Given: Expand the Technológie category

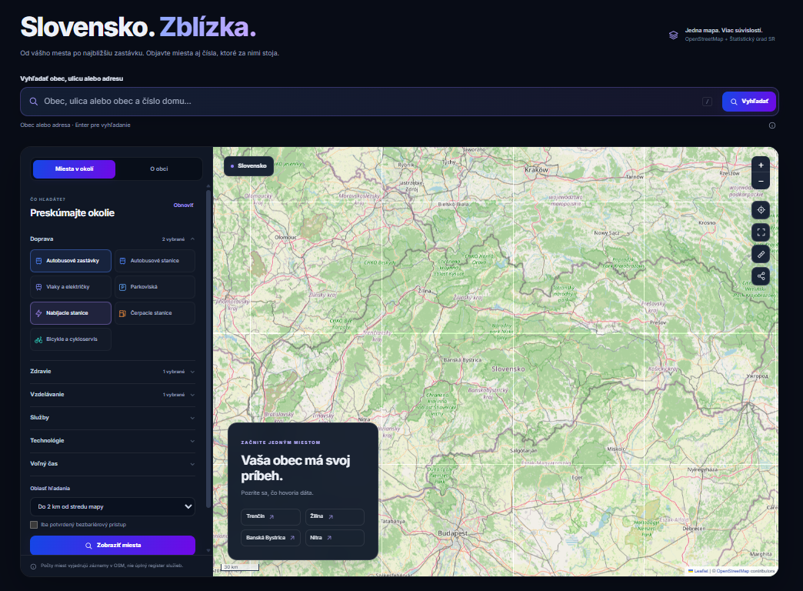Looking at the screenshot, I should coord(112,441).
